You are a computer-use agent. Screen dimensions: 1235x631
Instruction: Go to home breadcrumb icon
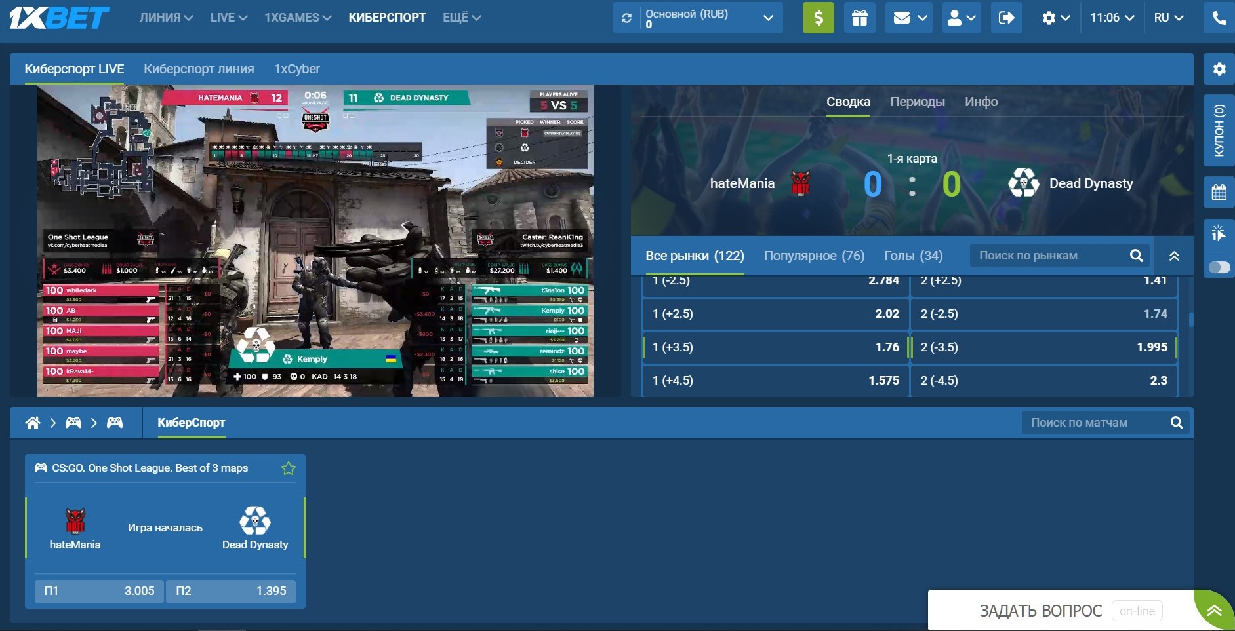[33, 423]
